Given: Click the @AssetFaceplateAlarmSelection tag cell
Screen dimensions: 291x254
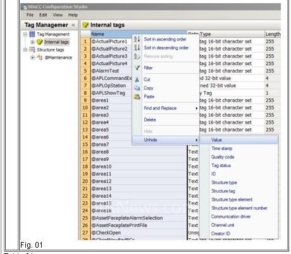Looking at the screenshot, I should [139, 218].
